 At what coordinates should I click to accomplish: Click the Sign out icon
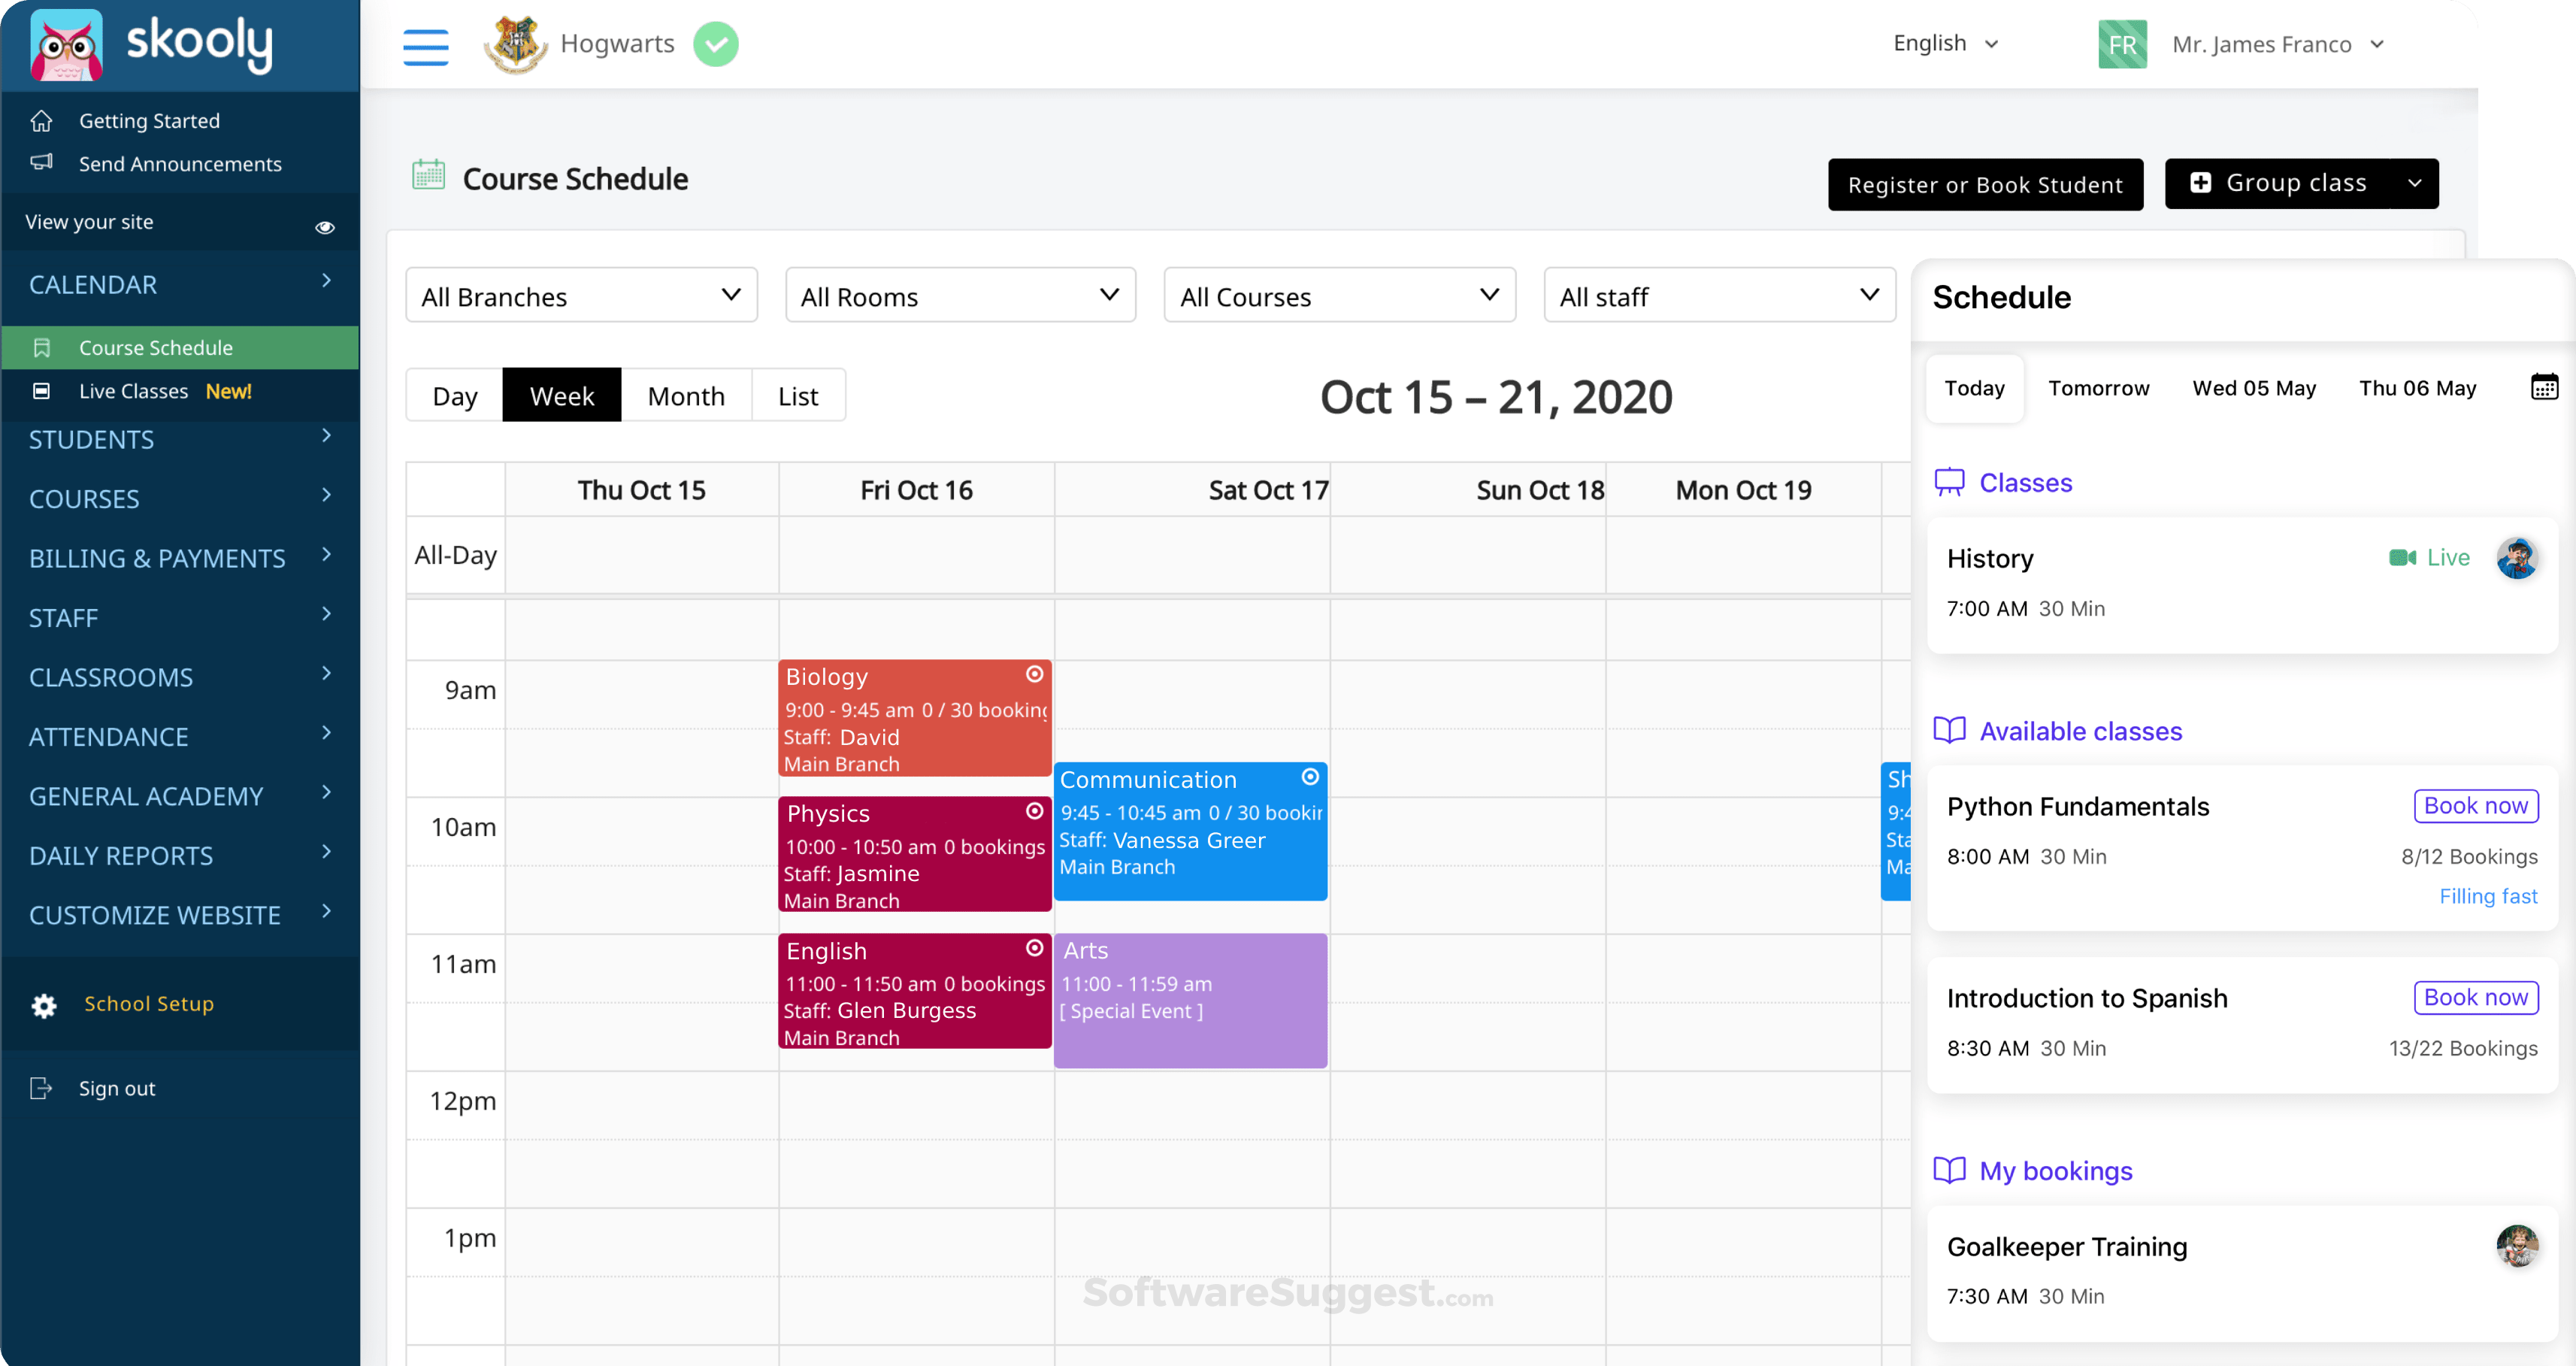pyautogui.click(x=41, y=1088)
